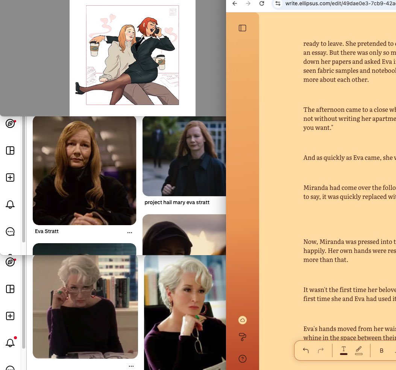Open the Eva Stratt pin image
The width and height of the screenshot is (396, 370).
tap(84, 171)
